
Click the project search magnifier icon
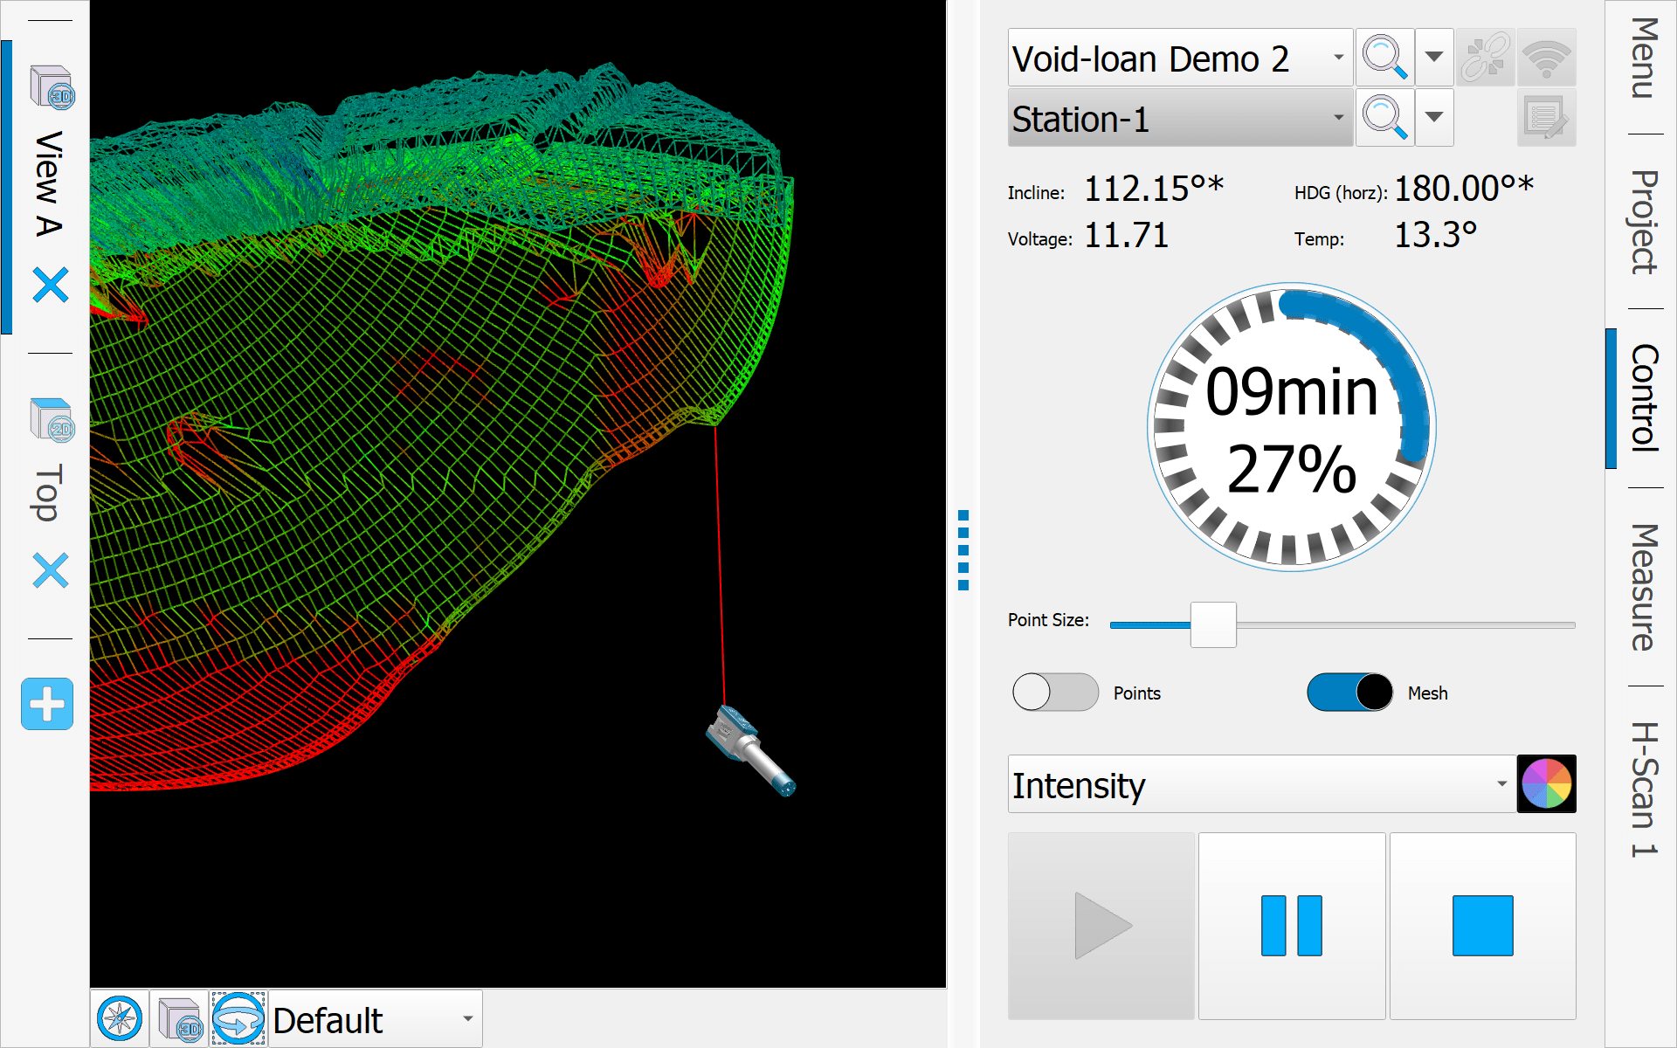click(1384, 58)
